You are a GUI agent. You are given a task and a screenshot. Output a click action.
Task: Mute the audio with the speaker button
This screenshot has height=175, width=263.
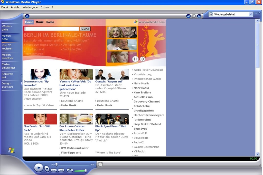[70, 170]
